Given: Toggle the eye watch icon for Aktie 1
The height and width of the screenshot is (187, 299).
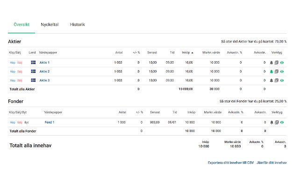Looking at the screenshot, I should pyautogui.click(x=282, y=63).
